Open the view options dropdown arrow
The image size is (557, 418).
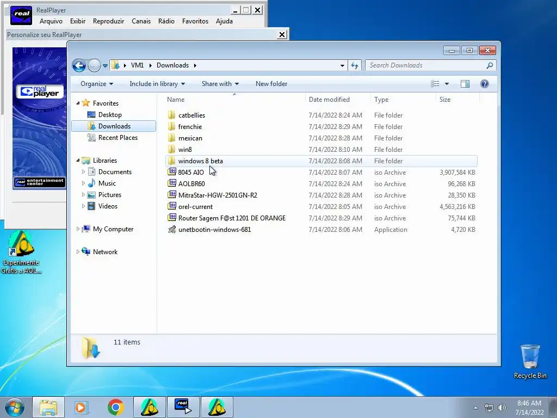[x=447, y=84]
